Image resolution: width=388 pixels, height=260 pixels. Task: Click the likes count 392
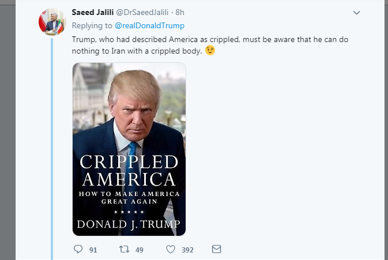pos(187,250)
